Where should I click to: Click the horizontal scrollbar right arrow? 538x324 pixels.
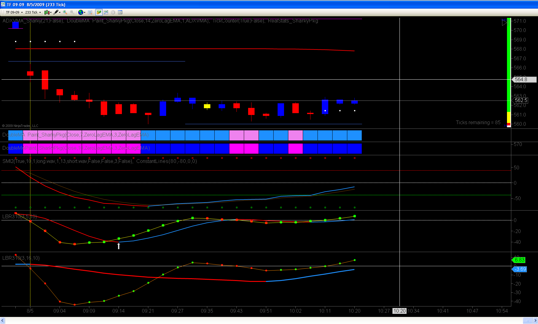[x=535, y=321]
